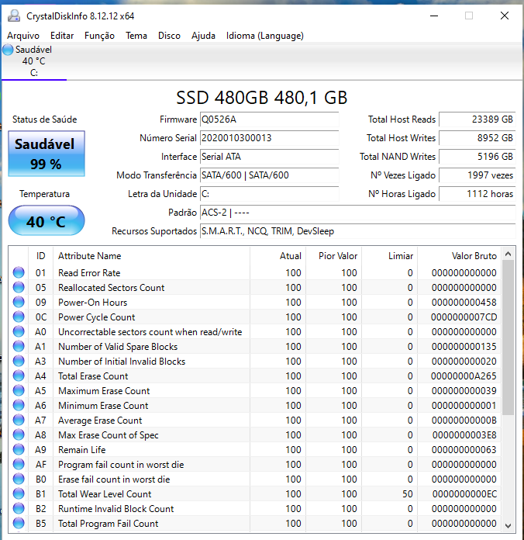Open the Função menu
This screenshot has height=540, width=524.
click(99, 36)
